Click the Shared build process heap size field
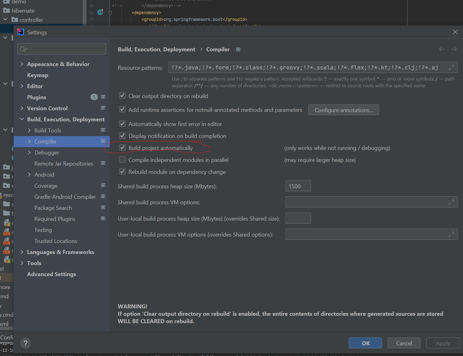The image size is (463, 356). [x=298, y=186]
